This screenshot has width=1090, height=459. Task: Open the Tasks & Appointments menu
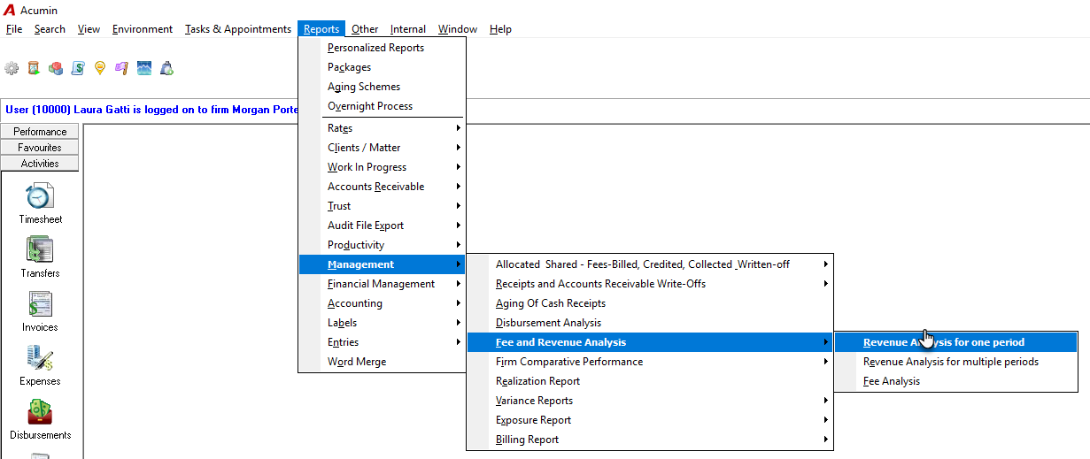[x=238, y=29]
